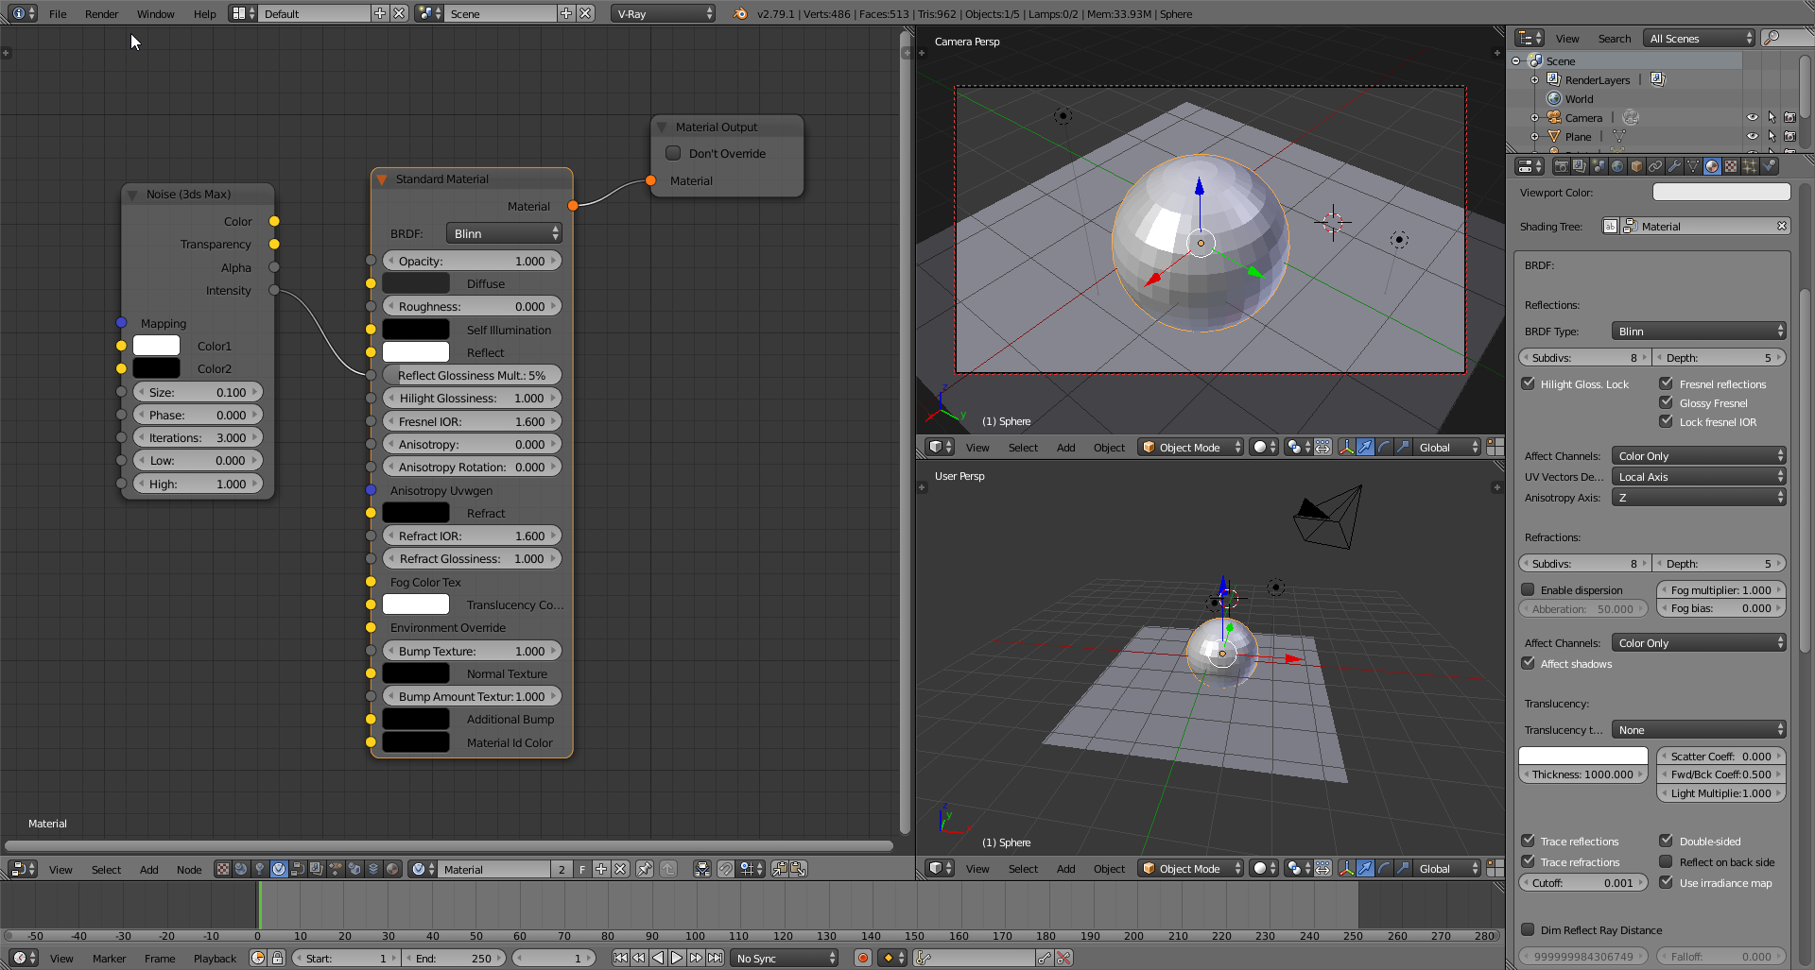Enable dispersion checkbox
Screen dimensions: 1815x970
tap(1528, 589)
